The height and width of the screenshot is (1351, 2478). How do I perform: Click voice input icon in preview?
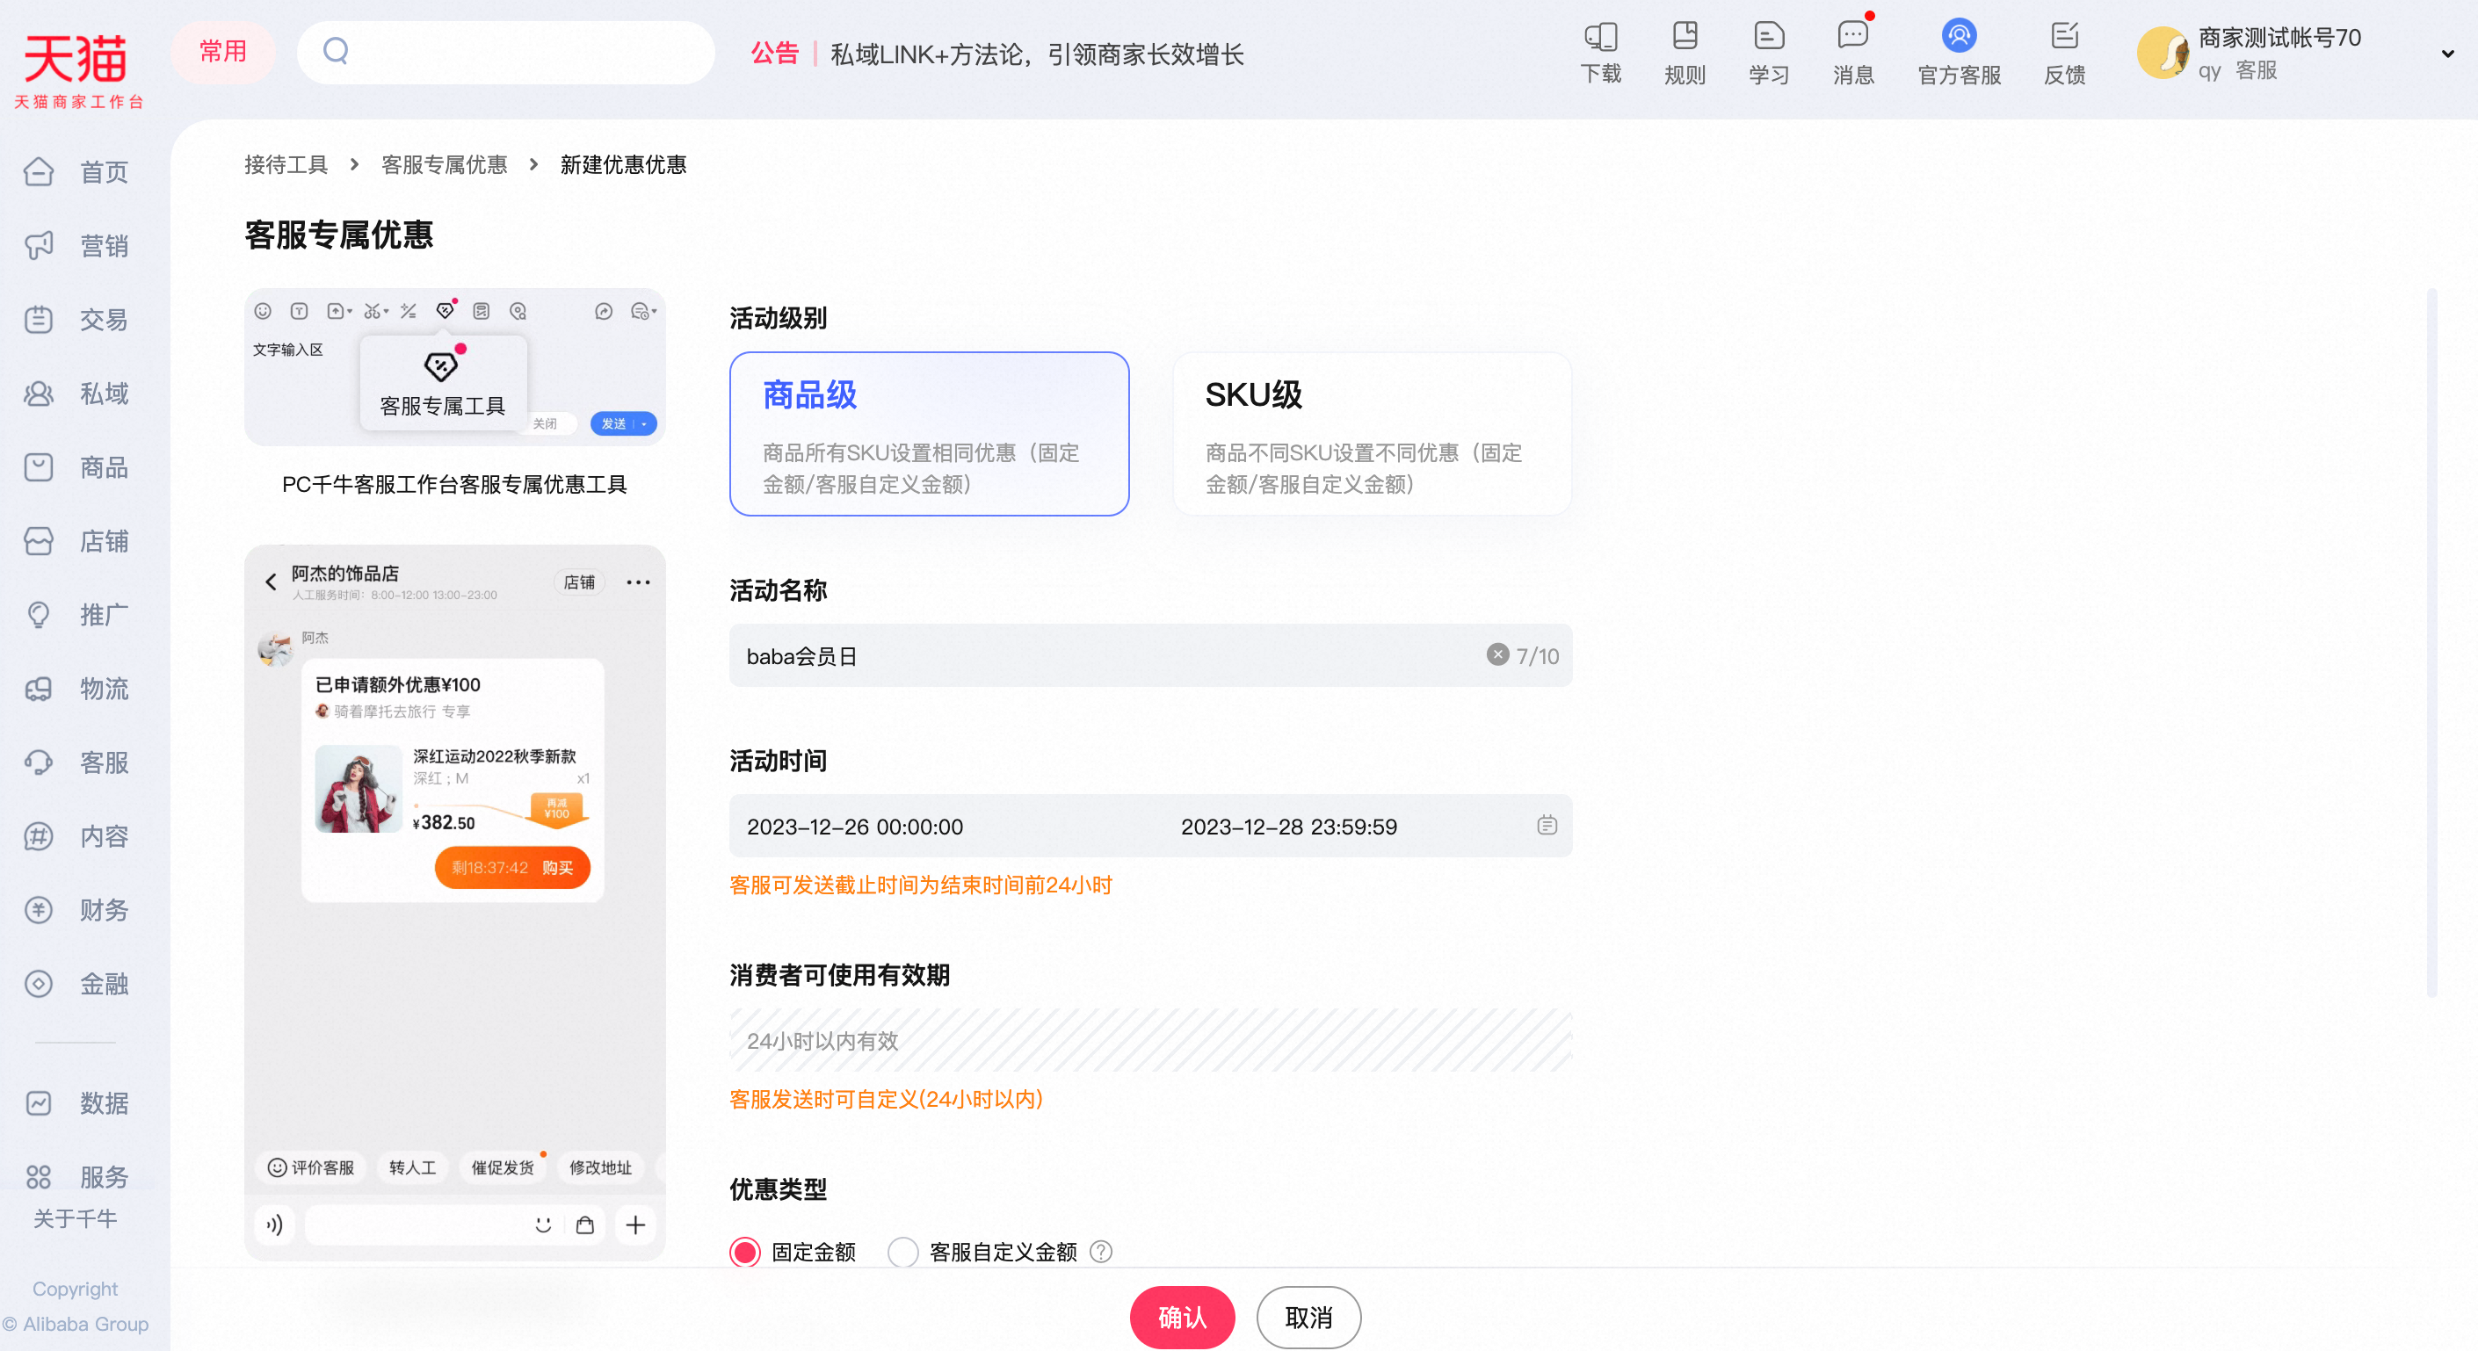274,1225
